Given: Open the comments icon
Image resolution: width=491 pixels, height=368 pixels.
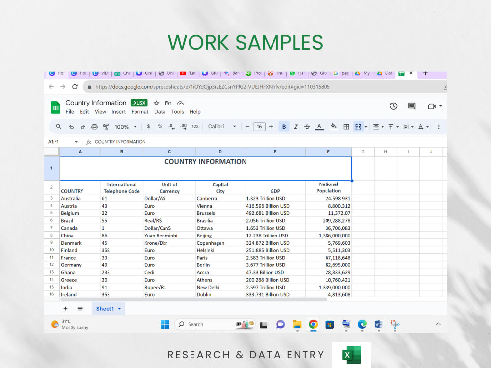Looking at the screenshot, I should point(411,106).
